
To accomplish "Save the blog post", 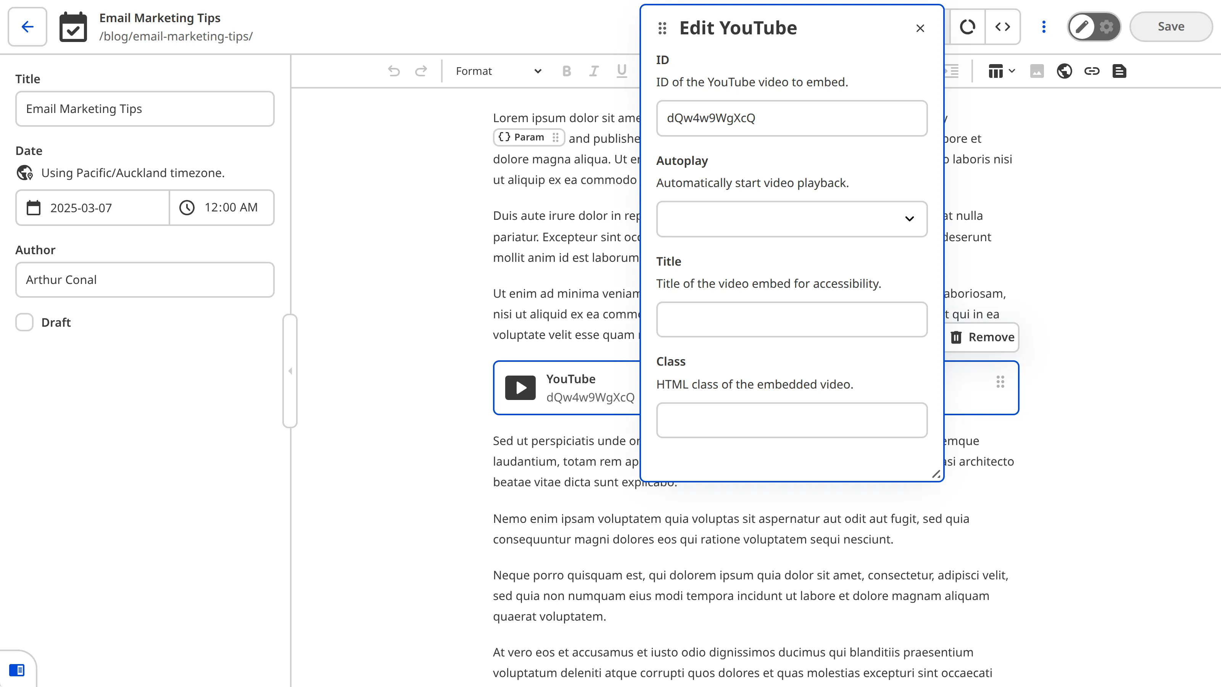I will pyautogui.click(x=1171, y=27).
